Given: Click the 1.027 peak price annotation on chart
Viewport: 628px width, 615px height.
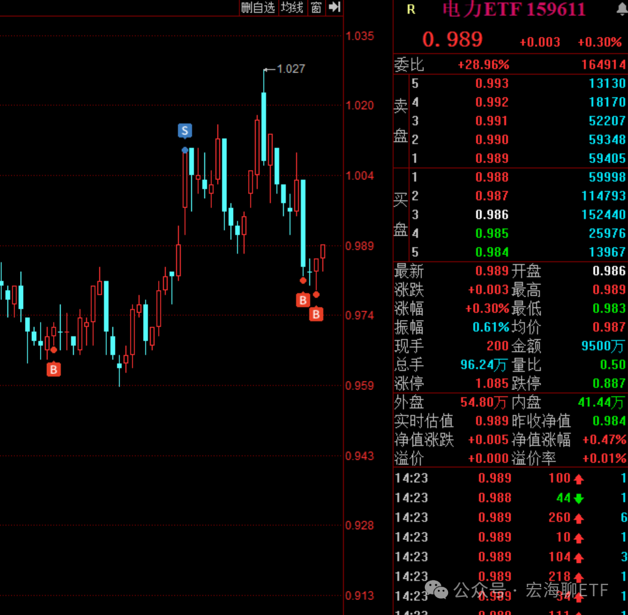Looking at the screenshot, I should (289, 69).
